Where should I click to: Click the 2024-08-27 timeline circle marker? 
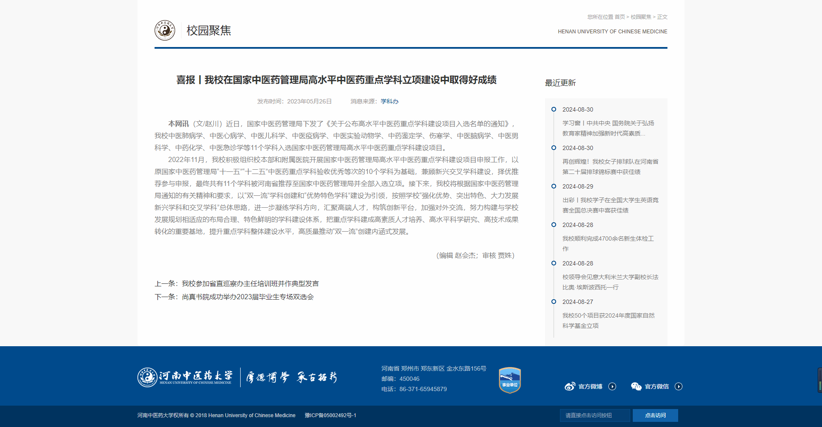pyautogui.click(x=554, y=302)
